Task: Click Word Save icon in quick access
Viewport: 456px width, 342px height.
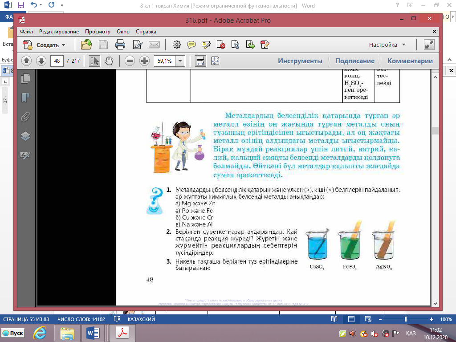Action: (x=21, y=5)
